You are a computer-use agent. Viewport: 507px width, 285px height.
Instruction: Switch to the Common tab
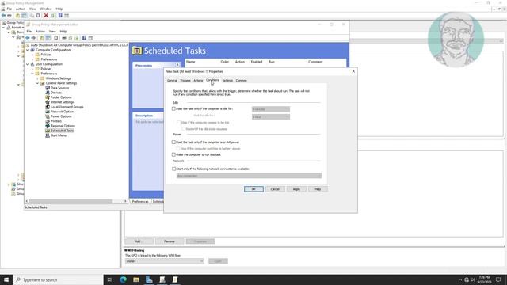241,81
